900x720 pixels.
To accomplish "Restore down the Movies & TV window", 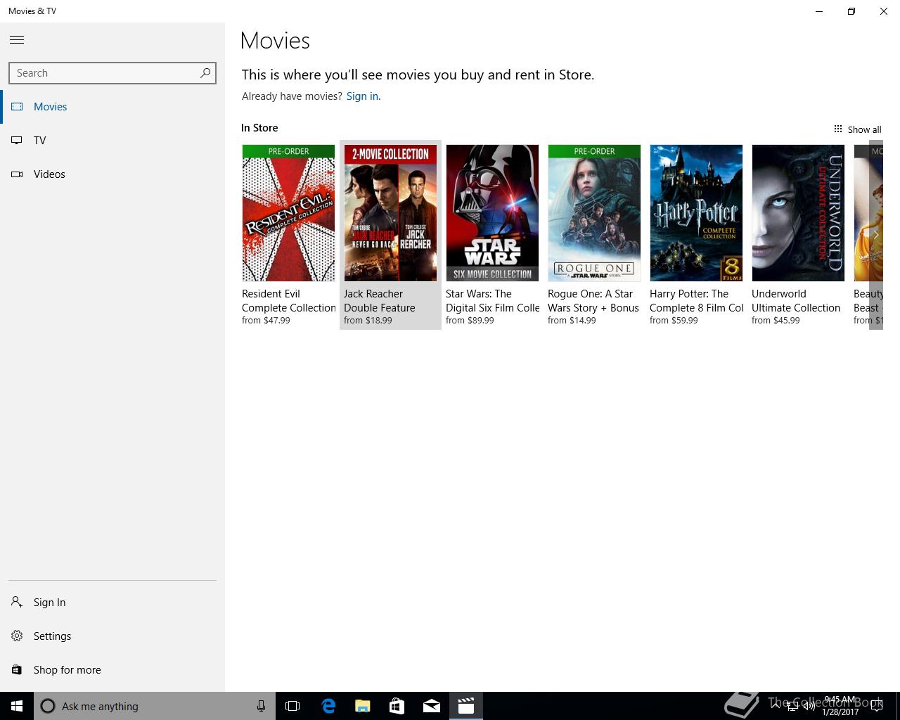I will (x=851, y=11).
